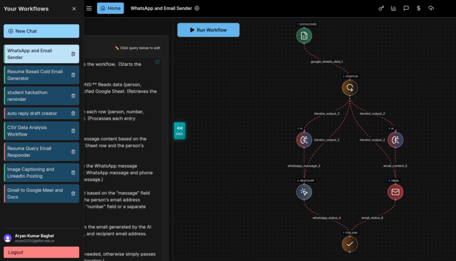Select WhatsApp and Email Sender workflow

pyautogui.click(x=41, y=54)
